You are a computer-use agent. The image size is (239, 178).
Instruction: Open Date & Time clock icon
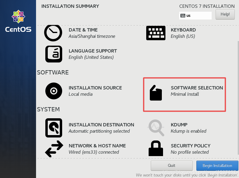pyautogui.click(x=53, y=33)
